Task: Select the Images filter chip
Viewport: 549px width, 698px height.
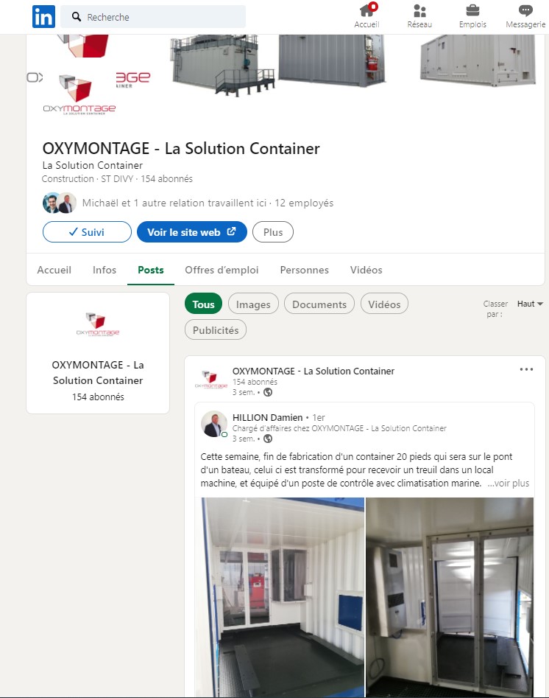Action: (x=253, y=304)
